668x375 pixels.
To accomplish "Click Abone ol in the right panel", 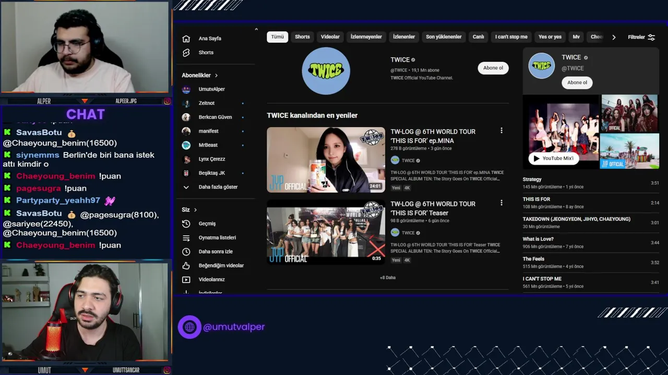I will [x=577, y=82].
